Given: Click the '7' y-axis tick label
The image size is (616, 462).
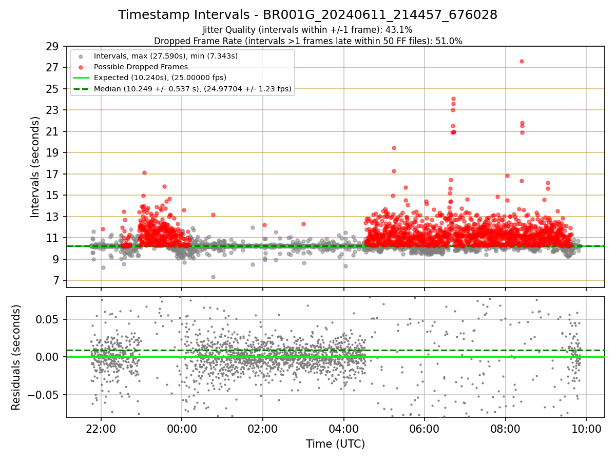Looking at the screenshot, I should click(56, 280).
